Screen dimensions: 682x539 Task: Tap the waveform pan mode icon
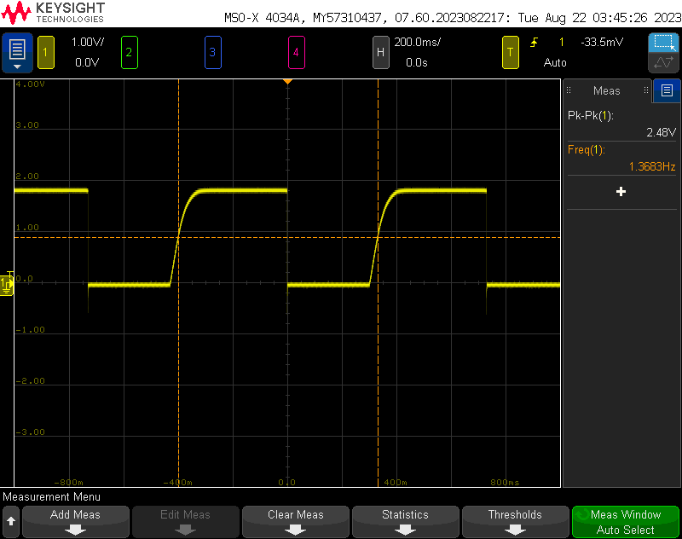tap(663, 63)
